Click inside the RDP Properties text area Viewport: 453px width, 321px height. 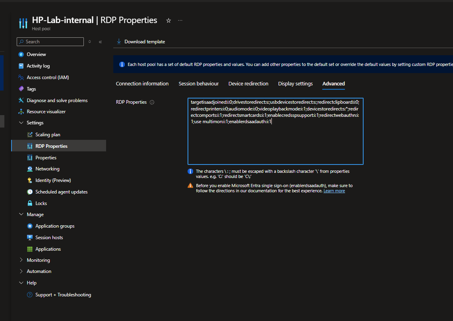point(275,131)
